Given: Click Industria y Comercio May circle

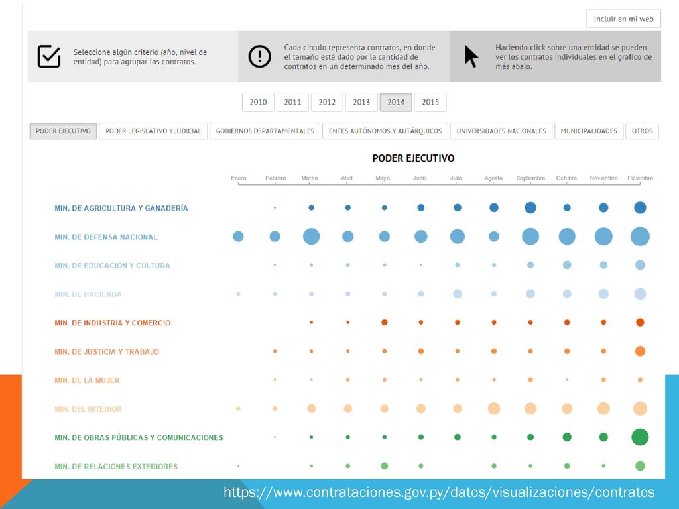Looking at the screenshot, I should pyautogui.click(x=384, y=323).
